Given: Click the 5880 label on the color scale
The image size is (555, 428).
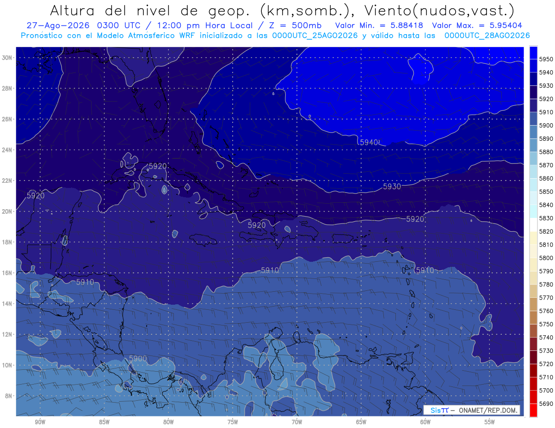Looking at the screenshot, I should pos(546,152).
